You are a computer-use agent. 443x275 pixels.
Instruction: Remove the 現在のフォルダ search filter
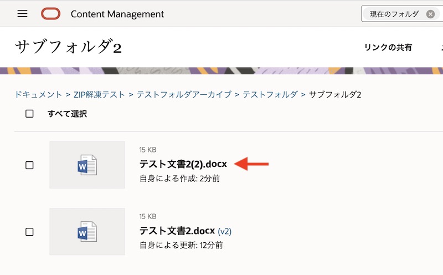pyautogui.click(x=430, y=14)
